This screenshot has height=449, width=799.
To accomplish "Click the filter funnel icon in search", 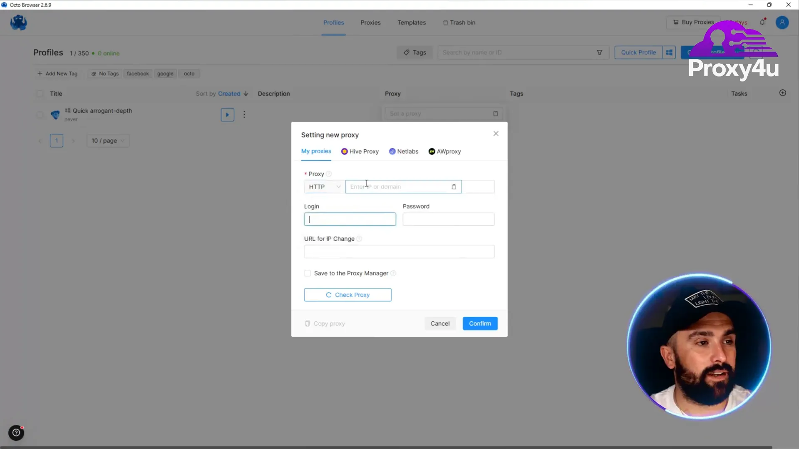I will 600,52.
